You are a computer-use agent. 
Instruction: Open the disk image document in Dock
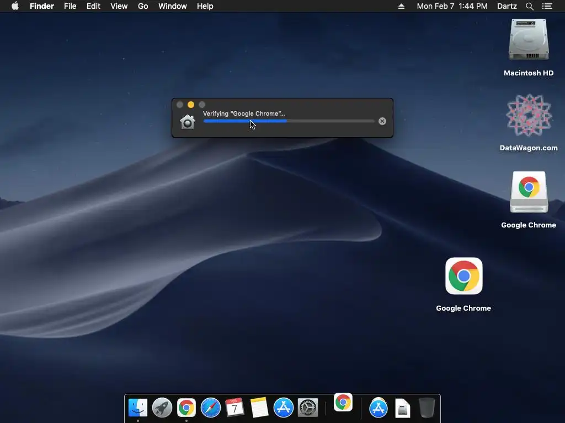[402, 408]
